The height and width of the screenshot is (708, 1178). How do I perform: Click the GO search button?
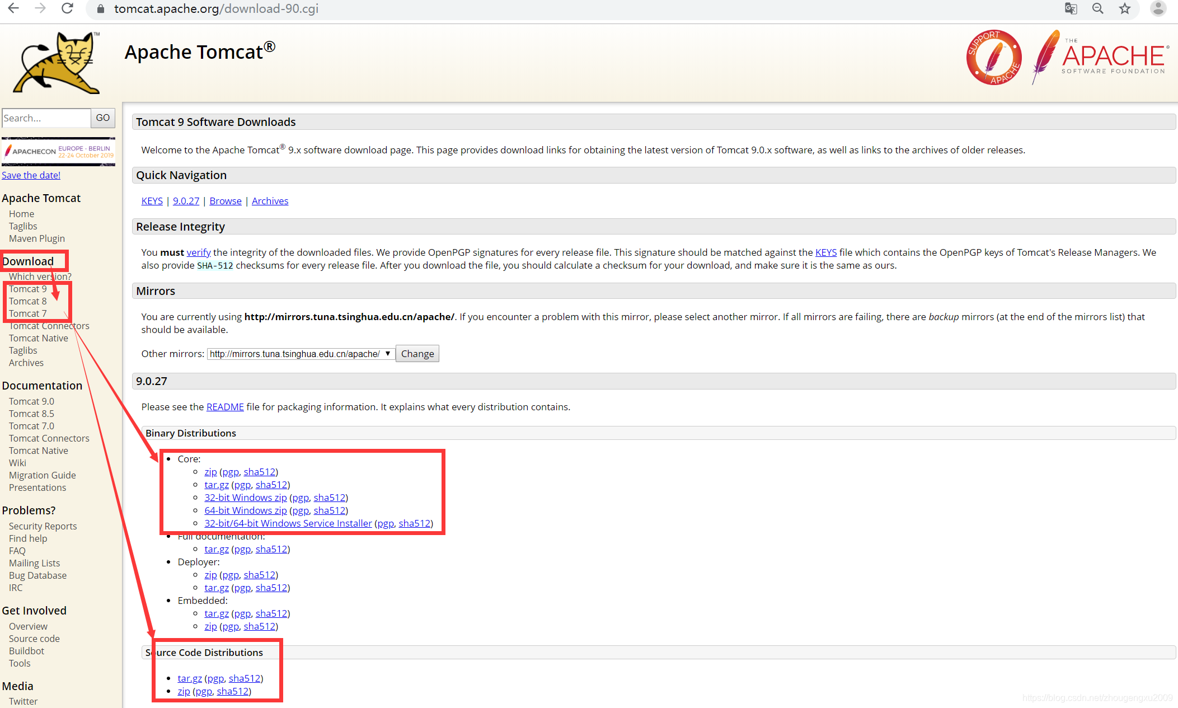pyautogui.click(x=103, y=118)
